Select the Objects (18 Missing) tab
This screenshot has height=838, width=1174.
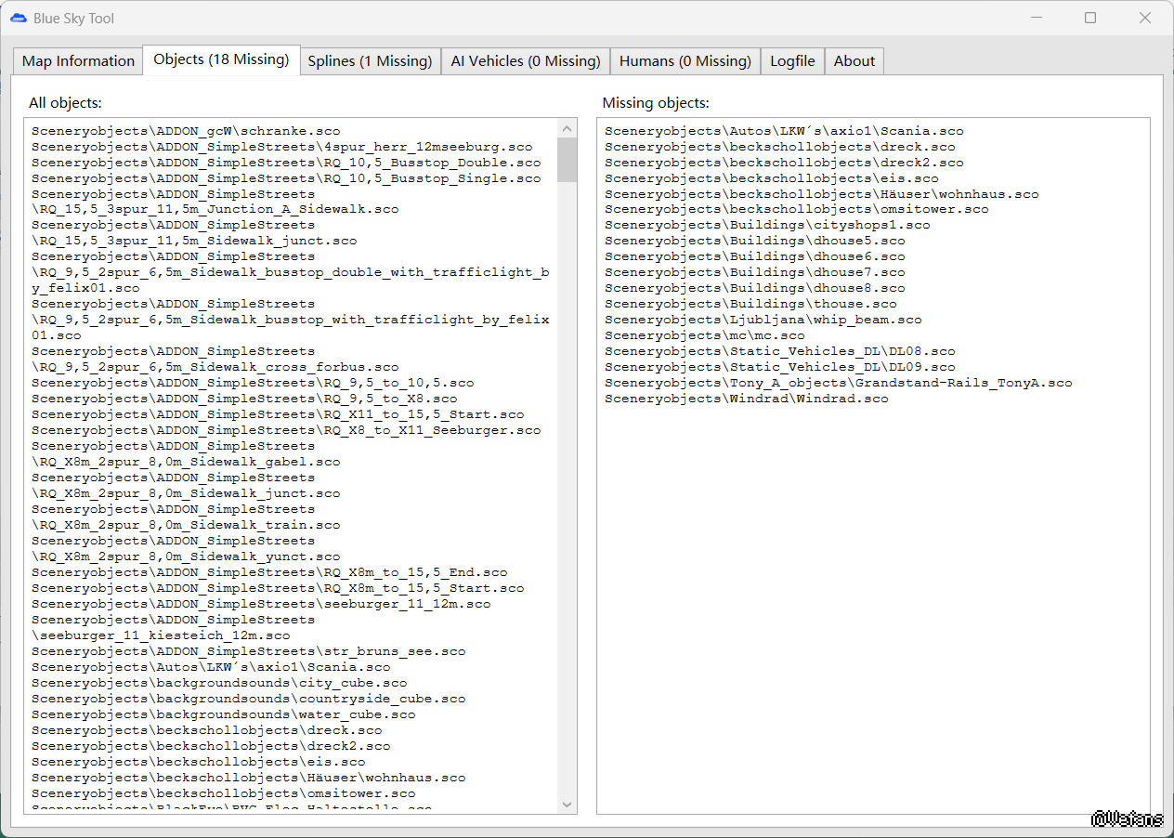coord(221,59)
